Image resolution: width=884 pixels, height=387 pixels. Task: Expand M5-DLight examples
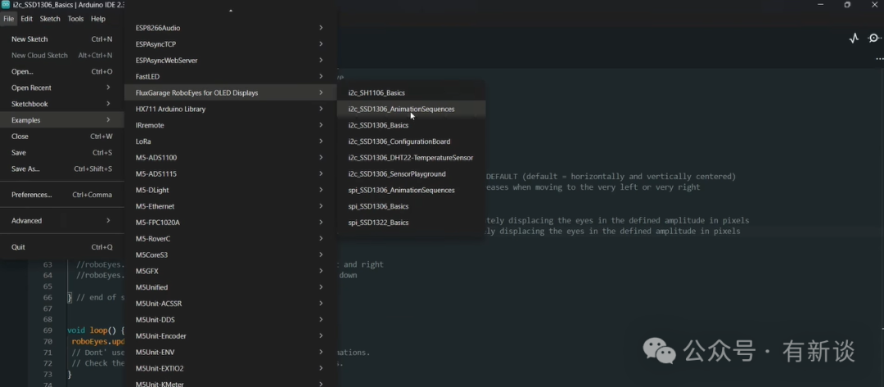point(231,191)
